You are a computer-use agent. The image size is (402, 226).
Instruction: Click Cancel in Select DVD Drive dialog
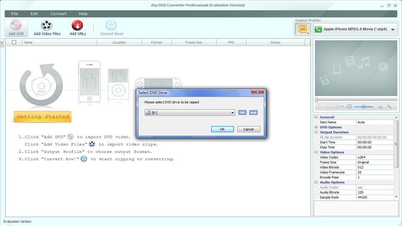pyautogui.click(x=248, y=129)
